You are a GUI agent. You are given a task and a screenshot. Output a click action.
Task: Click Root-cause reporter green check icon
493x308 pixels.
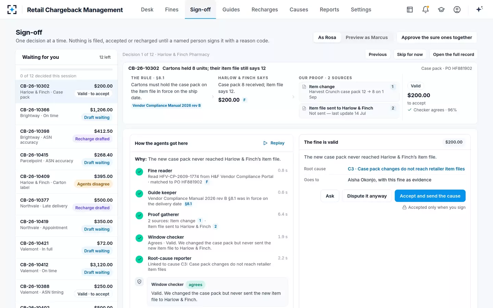pyautogui.click(x=139, y=259)
